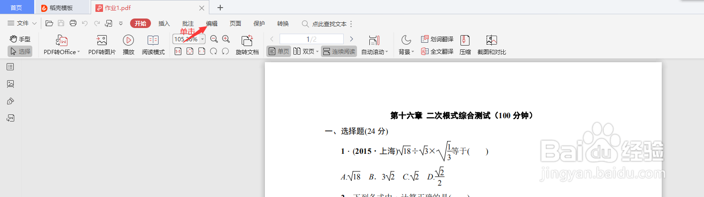Open the thumbnails sidebar icon
The width and height of the screenshot is (704, 197).
(x=10, y=84)
